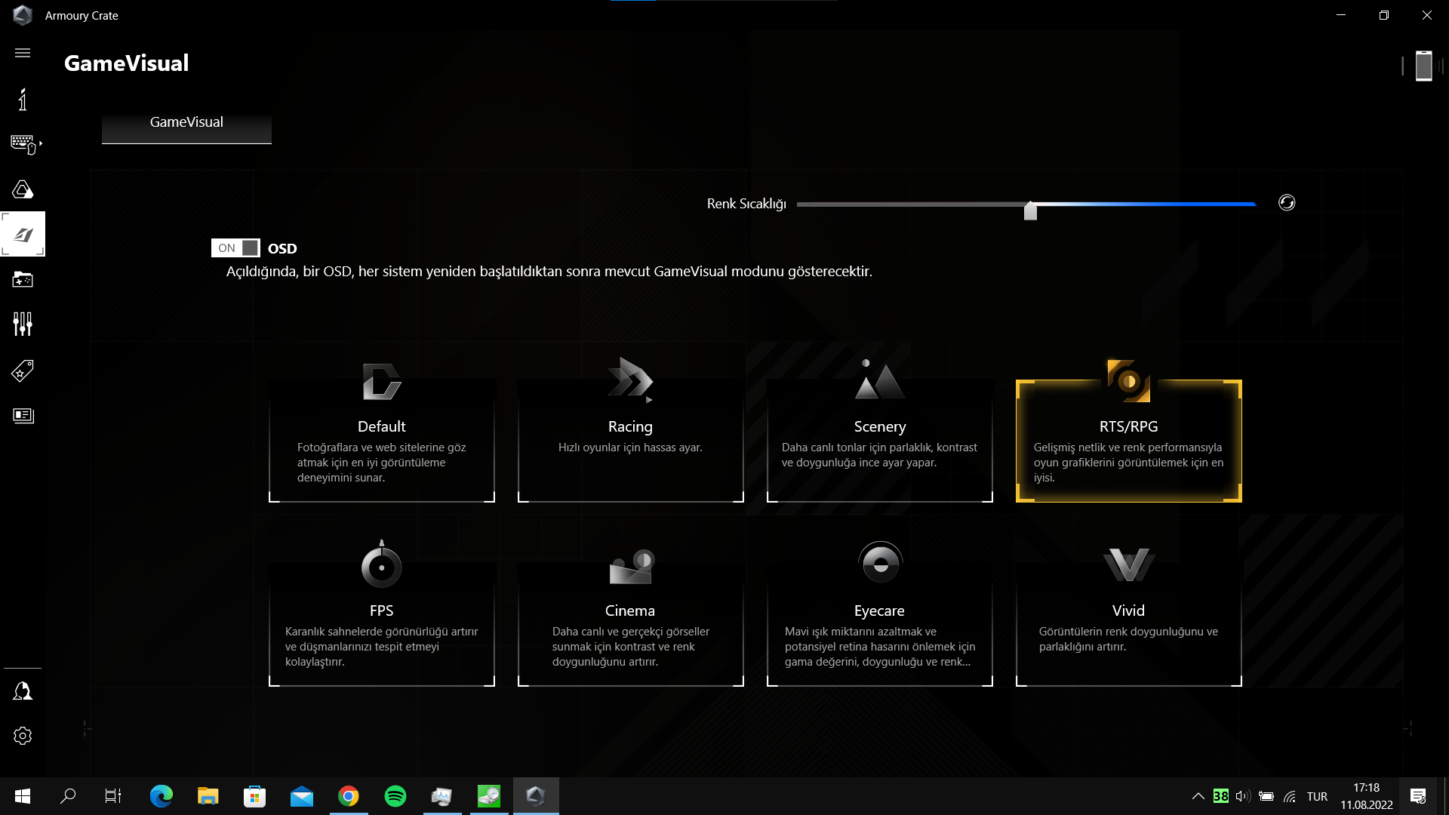Open the hamburger menu in sidebar
Viewport: 1449px width, 815px height.
[23, 53]
